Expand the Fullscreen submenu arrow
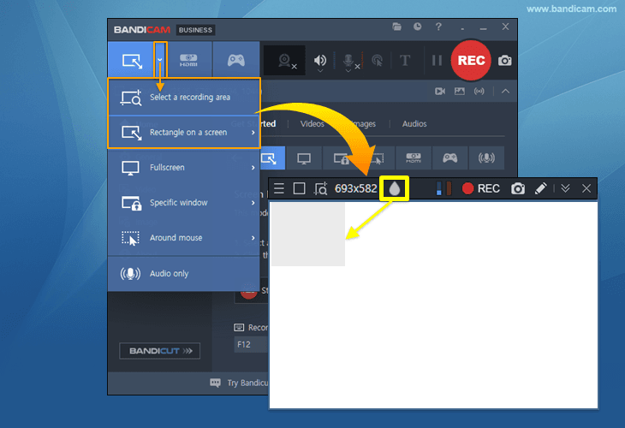Screen dimensions: 625x428 (x=253, y=168)
